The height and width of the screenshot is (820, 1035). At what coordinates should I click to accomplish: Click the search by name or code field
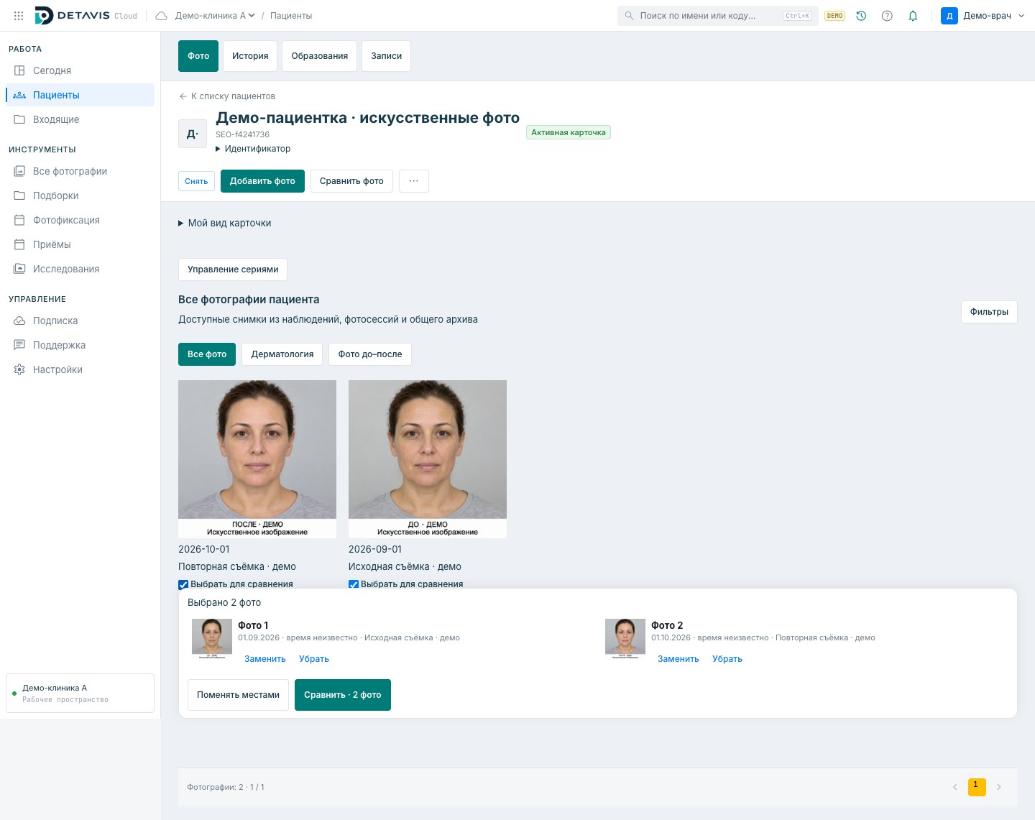[717, 16]
